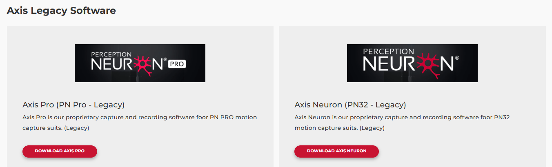Click the Axis Neuron description paragraph
The image size is (552, 167).
[x=402, y=122]
